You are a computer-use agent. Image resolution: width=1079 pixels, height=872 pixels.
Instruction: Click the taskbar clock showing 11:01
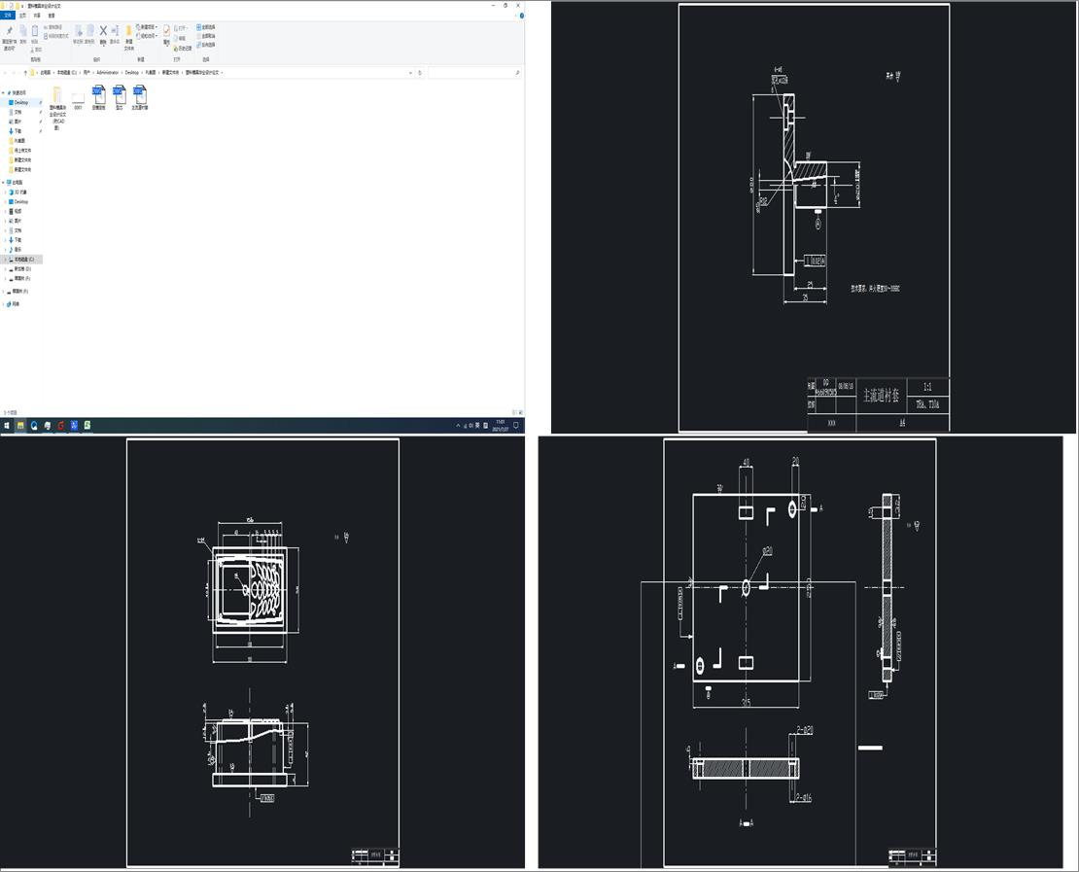[x=501, y=426]
